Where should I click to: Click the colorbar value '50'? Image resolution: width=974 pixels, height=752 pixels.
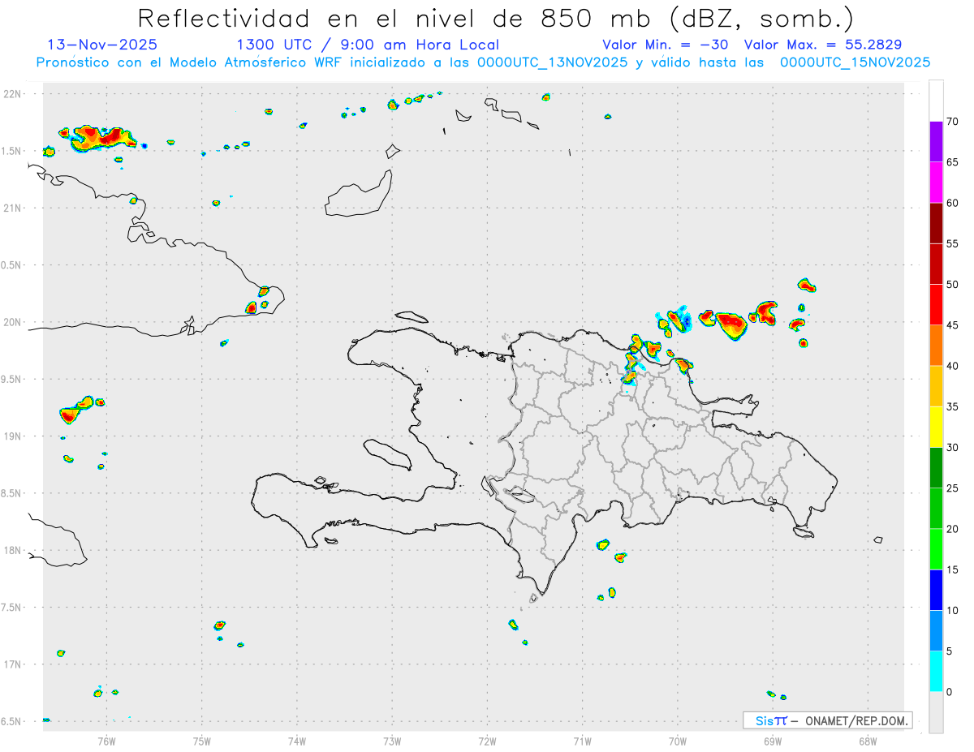tap(952, 285)
